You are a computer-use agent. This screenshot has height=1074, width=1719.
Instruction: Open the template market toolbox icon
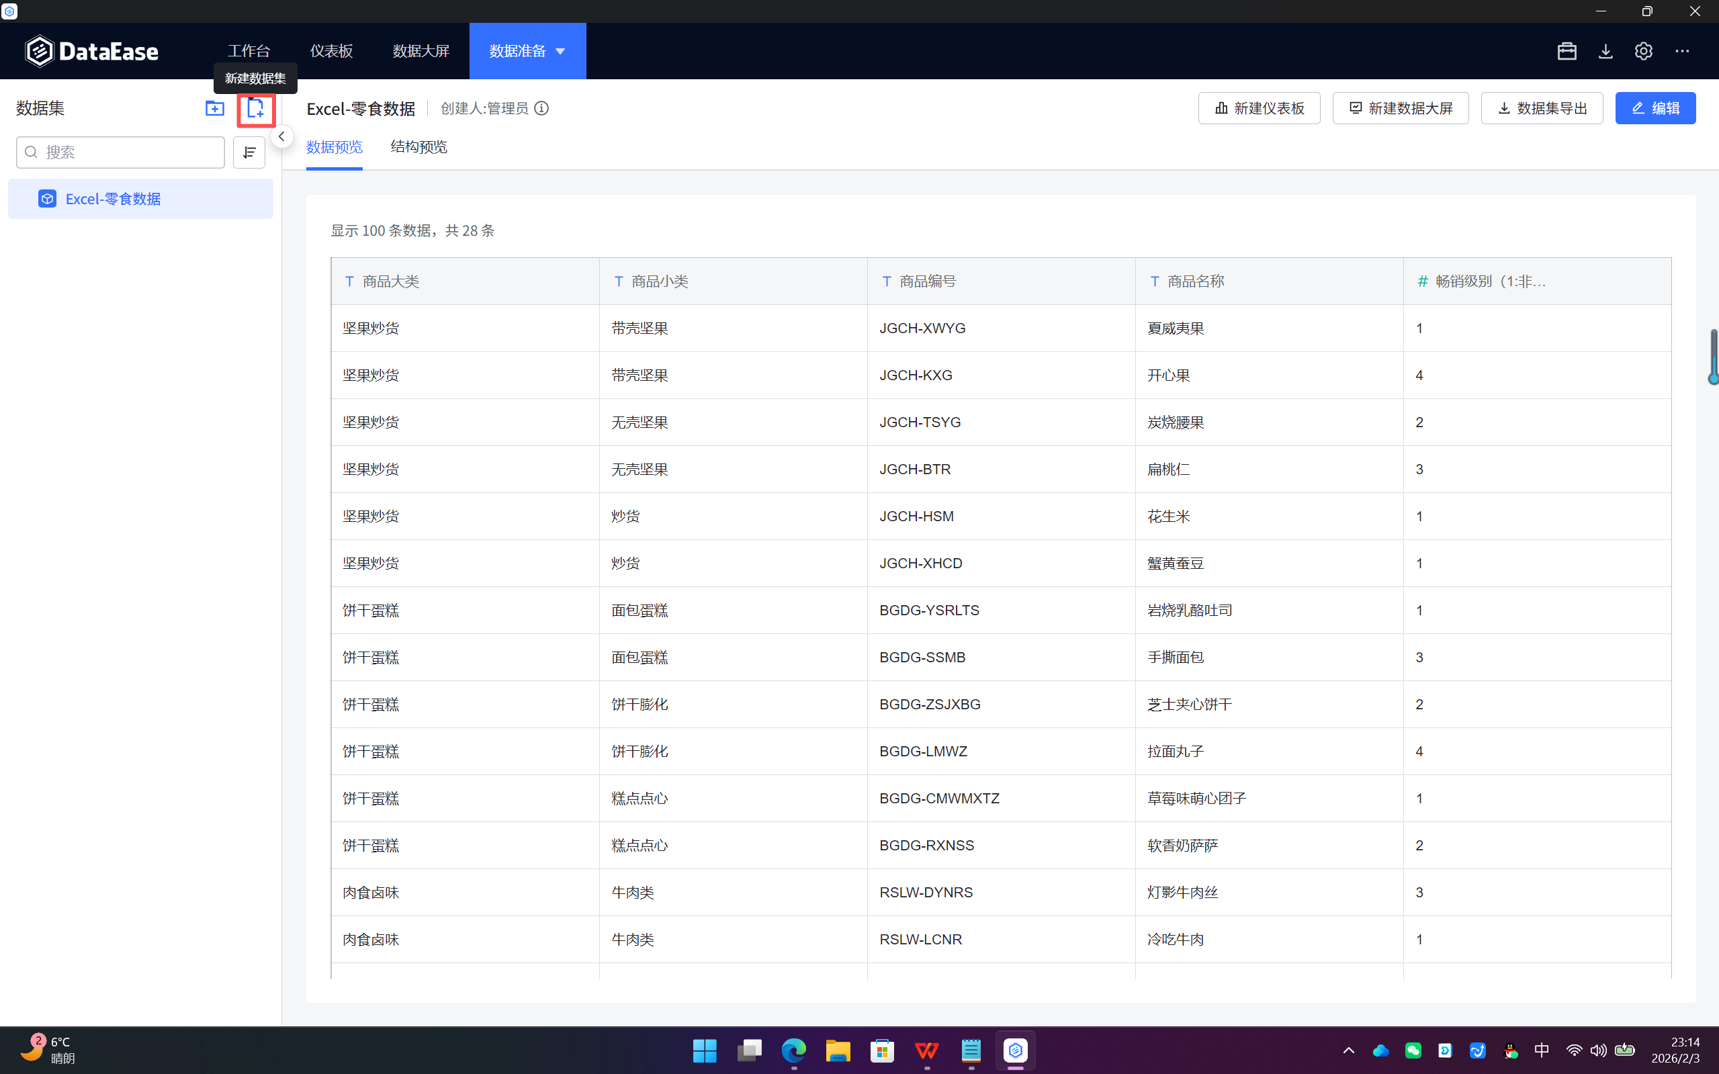click(x=1567, y=51)
